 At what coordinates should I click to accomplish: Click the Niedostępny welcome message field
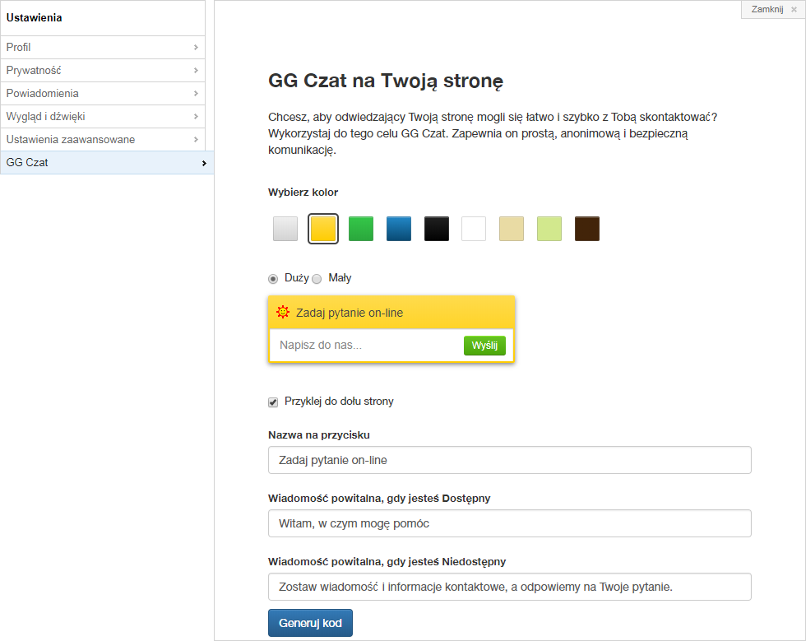(x=510, y=587)
